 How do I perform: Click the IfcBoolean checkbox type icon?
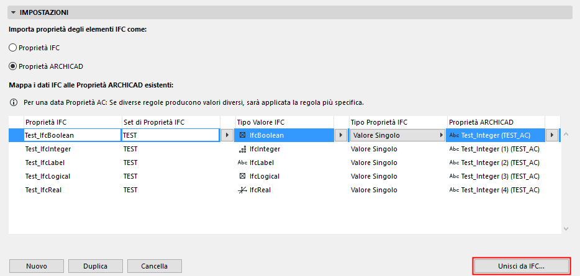pos(242,135)
